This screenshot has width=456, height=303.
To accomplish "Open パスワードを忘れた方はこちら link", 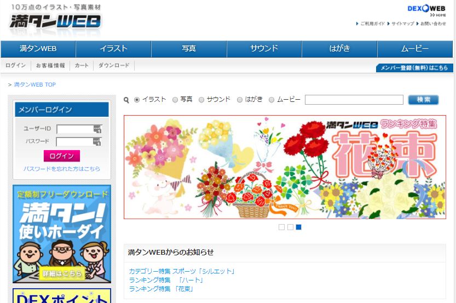I will (x=62, y=169).
